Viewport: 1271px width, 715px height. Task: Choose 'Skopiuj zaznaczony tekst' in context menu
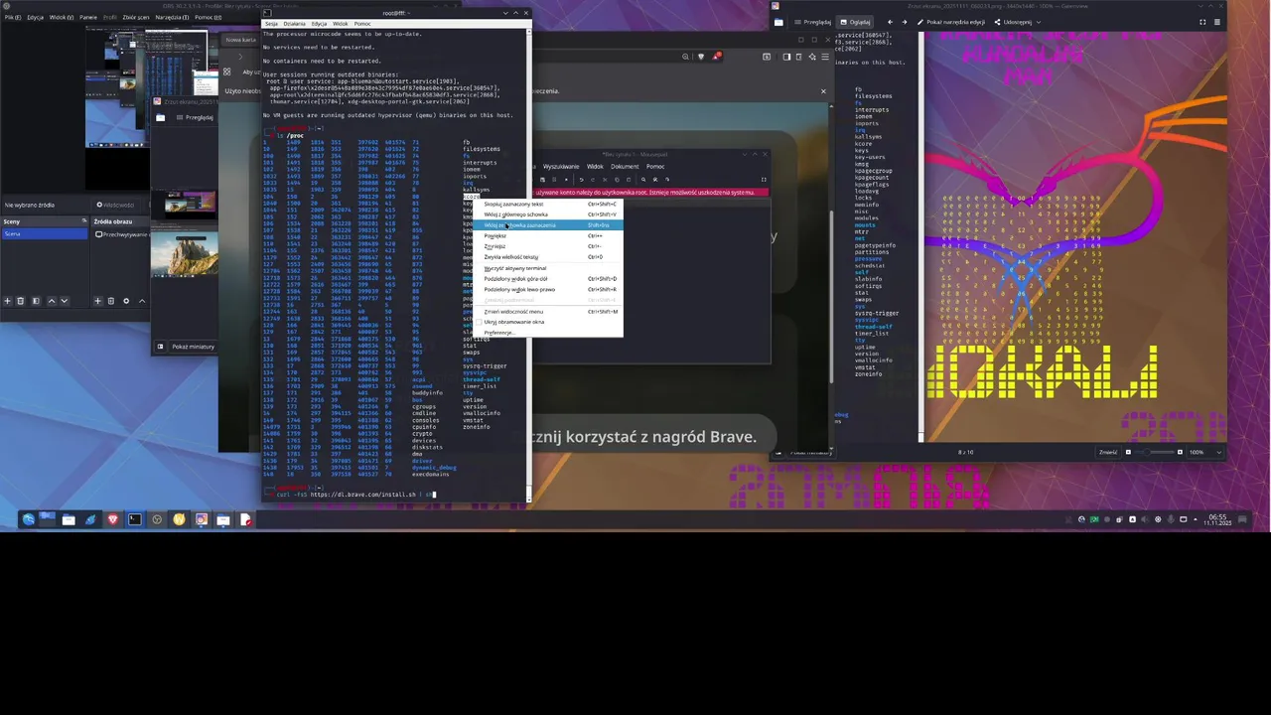(x=549, y=204)
